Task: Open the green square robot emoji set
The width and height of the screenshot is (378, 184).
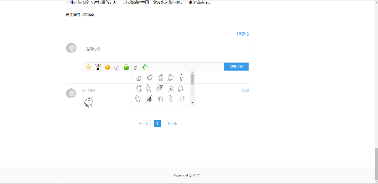Action: (x=145, y=67)
